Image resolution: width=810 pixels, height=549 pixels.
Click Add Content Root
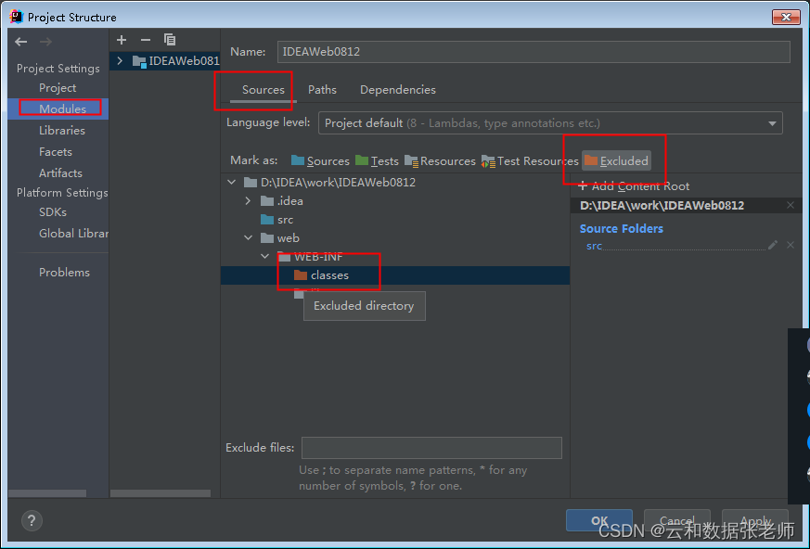tap(634, 186)
